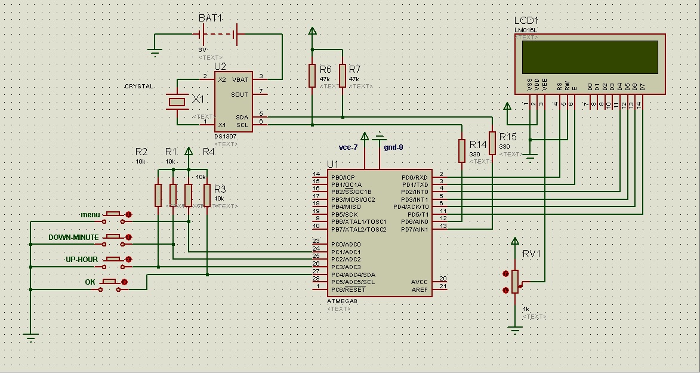This screenshot has width=700, height=373.
Task: Click the "R14" reference label
Action: point(478,144)
